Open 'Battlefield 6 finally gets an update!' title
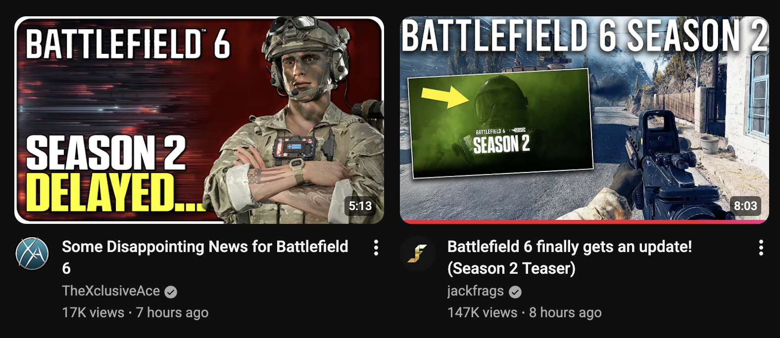 pos(570,257)
